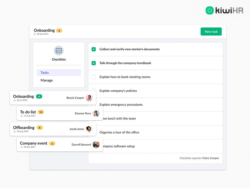Open Jacob Jones's avatar
The width and height of the screenshot is (250, 188).
(89, 129)
